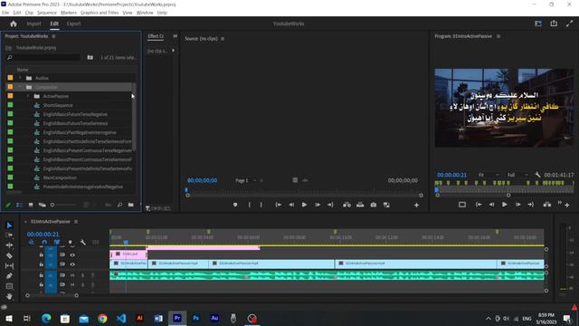Adjust the Project panel thumbnail zoom slider
Image resolution: width=579 pixels, height=326 pixels.
(x=63, y=205)
